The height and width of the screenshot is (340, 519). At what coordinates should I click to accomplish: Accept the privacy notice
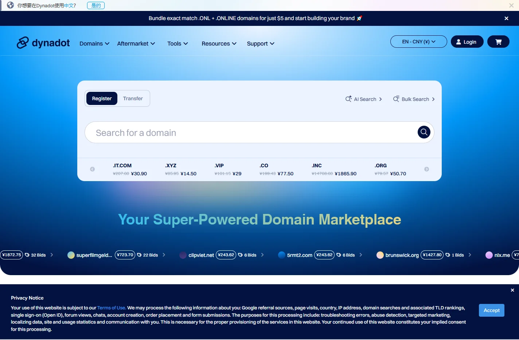[492, 310]
